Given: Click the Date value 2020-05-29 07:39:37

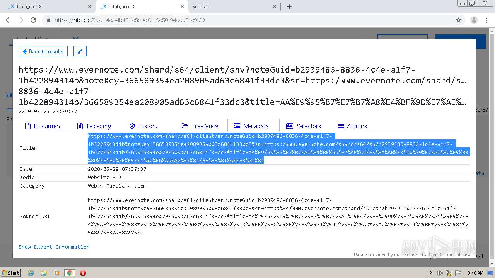Looking at the screenshot, I should pyautogui.click(x=117, y=169).
